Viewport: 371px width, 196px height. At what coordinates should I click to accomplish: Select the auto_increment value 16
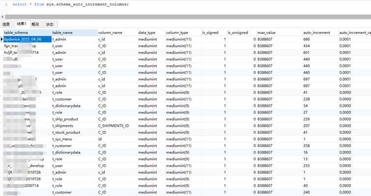click(306, 152)
